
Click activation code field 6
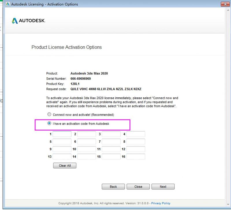[87, 142]
